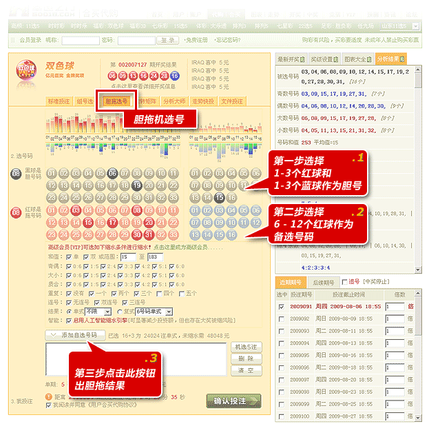Check 重复 五个 checkbox
This screenshot has width=429, height=424.
coord(181,294)
